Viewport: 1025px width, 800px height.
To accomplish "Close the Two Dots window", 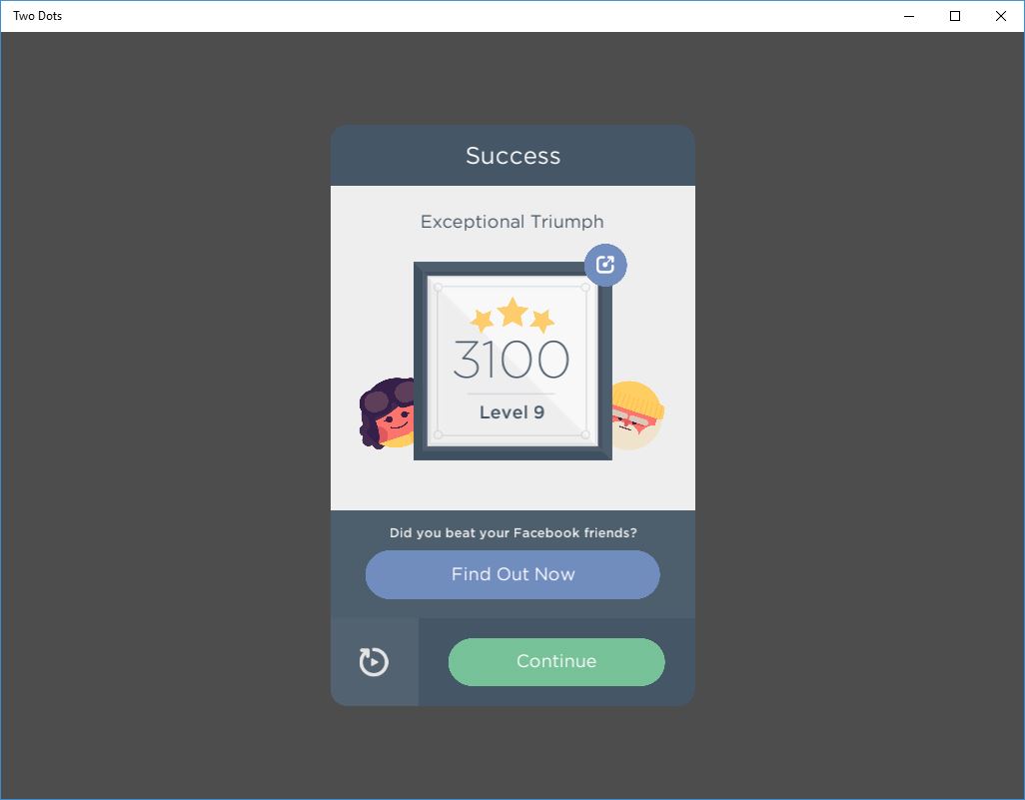I will (1001, 16).
